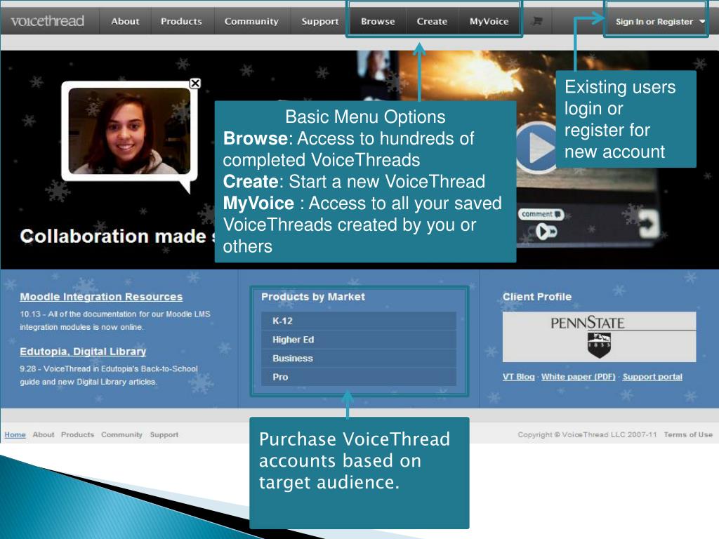Go to the Browse tab
The image size is (719, 539).
pyautogui.click(x=377, y=21)
